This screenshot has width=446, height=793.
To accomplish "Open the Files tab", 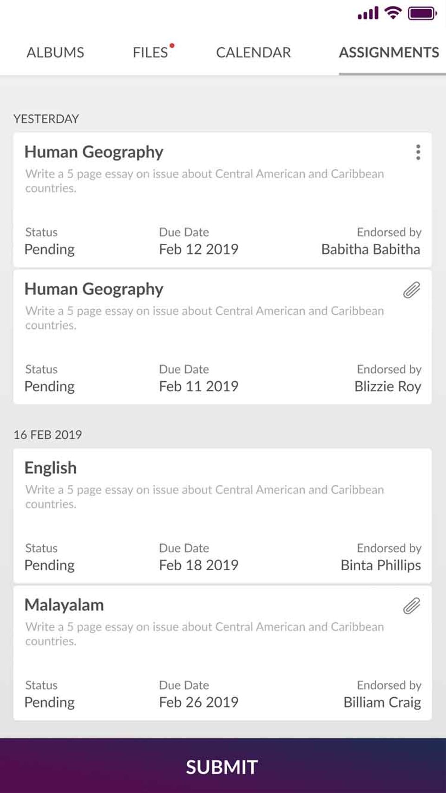I will pos(150,52).
